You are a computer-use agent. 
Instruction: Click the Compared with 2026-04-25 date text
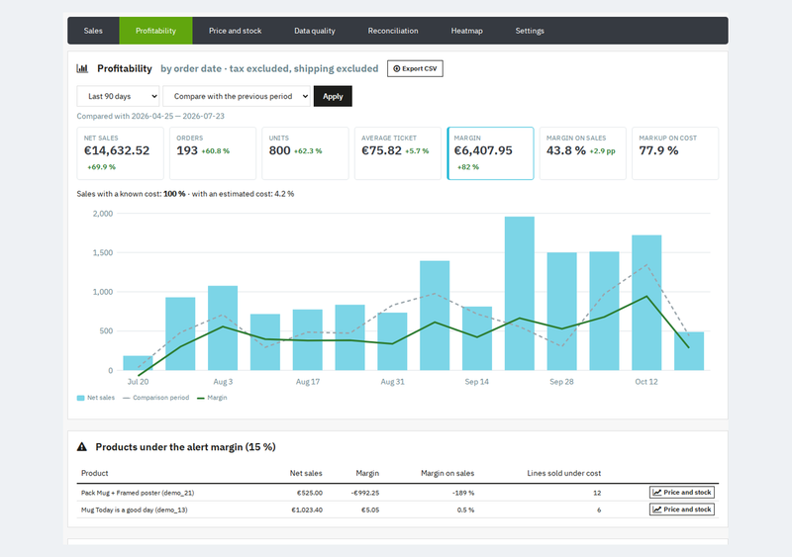(150, 116)
